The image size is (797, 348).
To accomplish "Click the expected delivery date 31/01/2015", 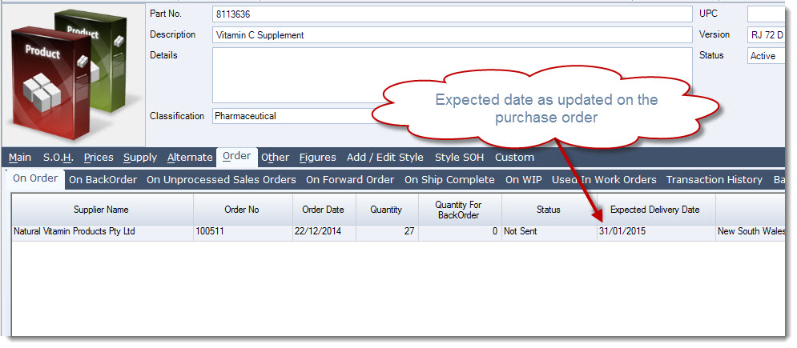I will pyautogui.click(x=656, y=232).
